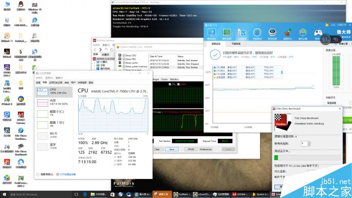Click the Clear button in System Stability Test

pos(157,150)
